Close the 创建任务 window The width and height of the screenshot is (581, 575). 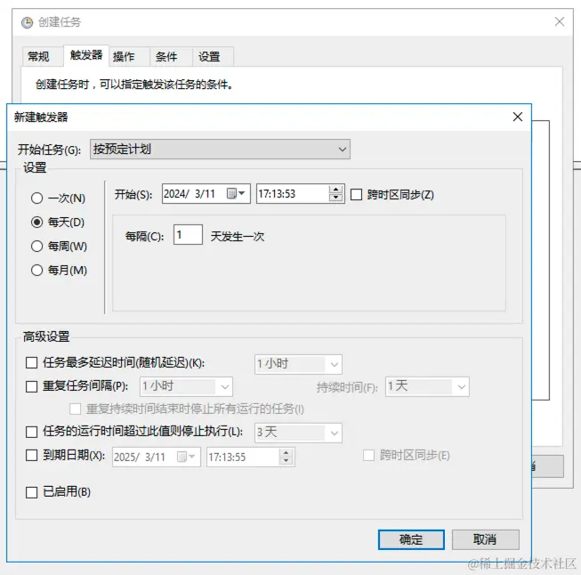(560, 21)
